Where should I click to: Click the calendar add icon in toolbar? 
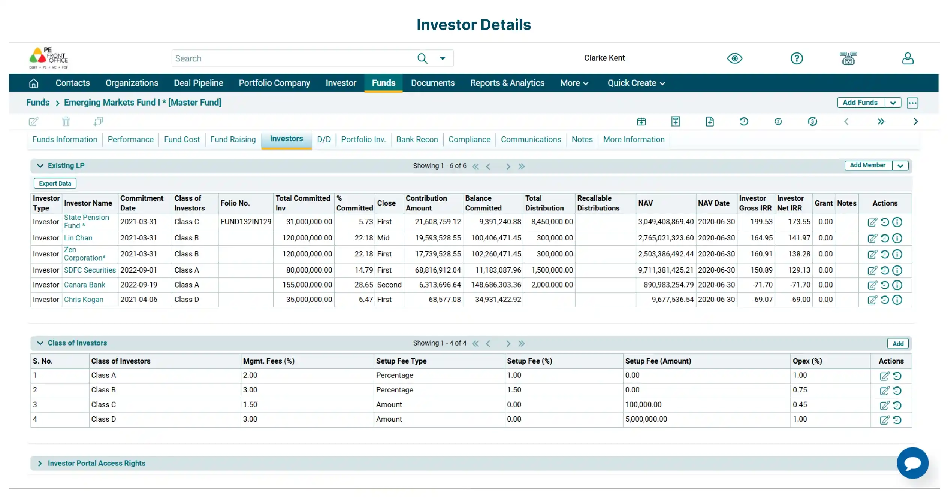641,121
